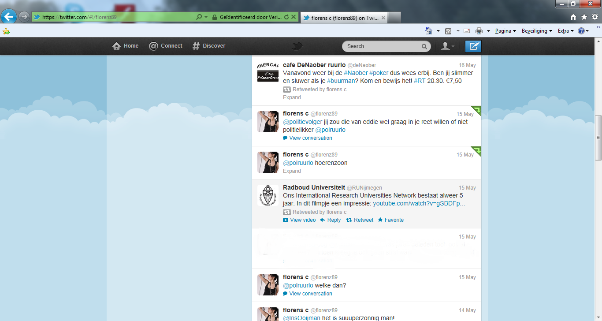This screenshot has width=602, height=321.
Task: Open the @politievolger mention
Action: coord(302,122)
